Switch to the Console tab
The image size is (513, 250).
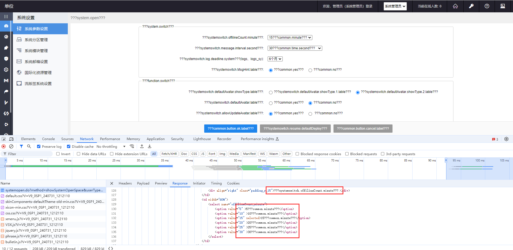coord(48,139)
